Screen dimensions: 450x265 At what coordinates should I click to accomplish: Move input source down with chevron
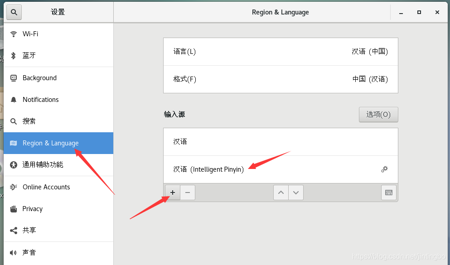coord(296,193)
